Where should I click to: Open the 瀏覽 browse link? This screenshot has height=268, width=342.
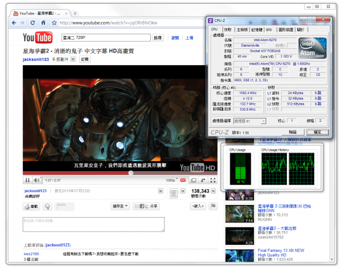tap(175, 38)
